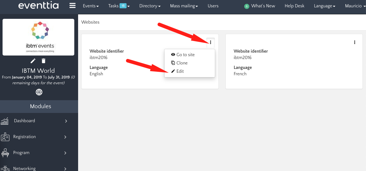Open the Language dropdown in navbar
Viewport: 366px width, 171px height.
pyautogui.click(x=324, y=6)
